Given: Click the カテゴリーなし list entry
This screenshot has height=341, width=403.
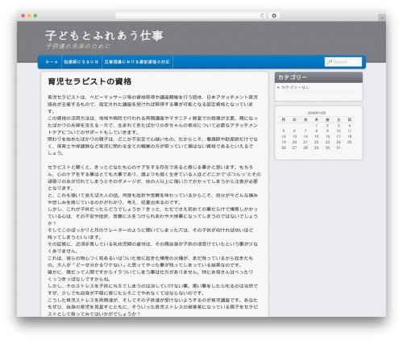Looking at the screenshot, I should 295,87.
